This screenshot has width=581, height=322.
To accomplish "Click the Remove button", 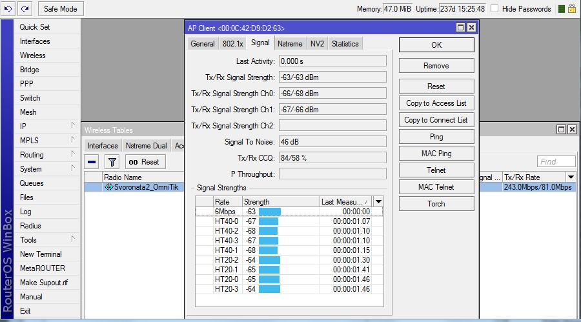I will tap(436, 66).
